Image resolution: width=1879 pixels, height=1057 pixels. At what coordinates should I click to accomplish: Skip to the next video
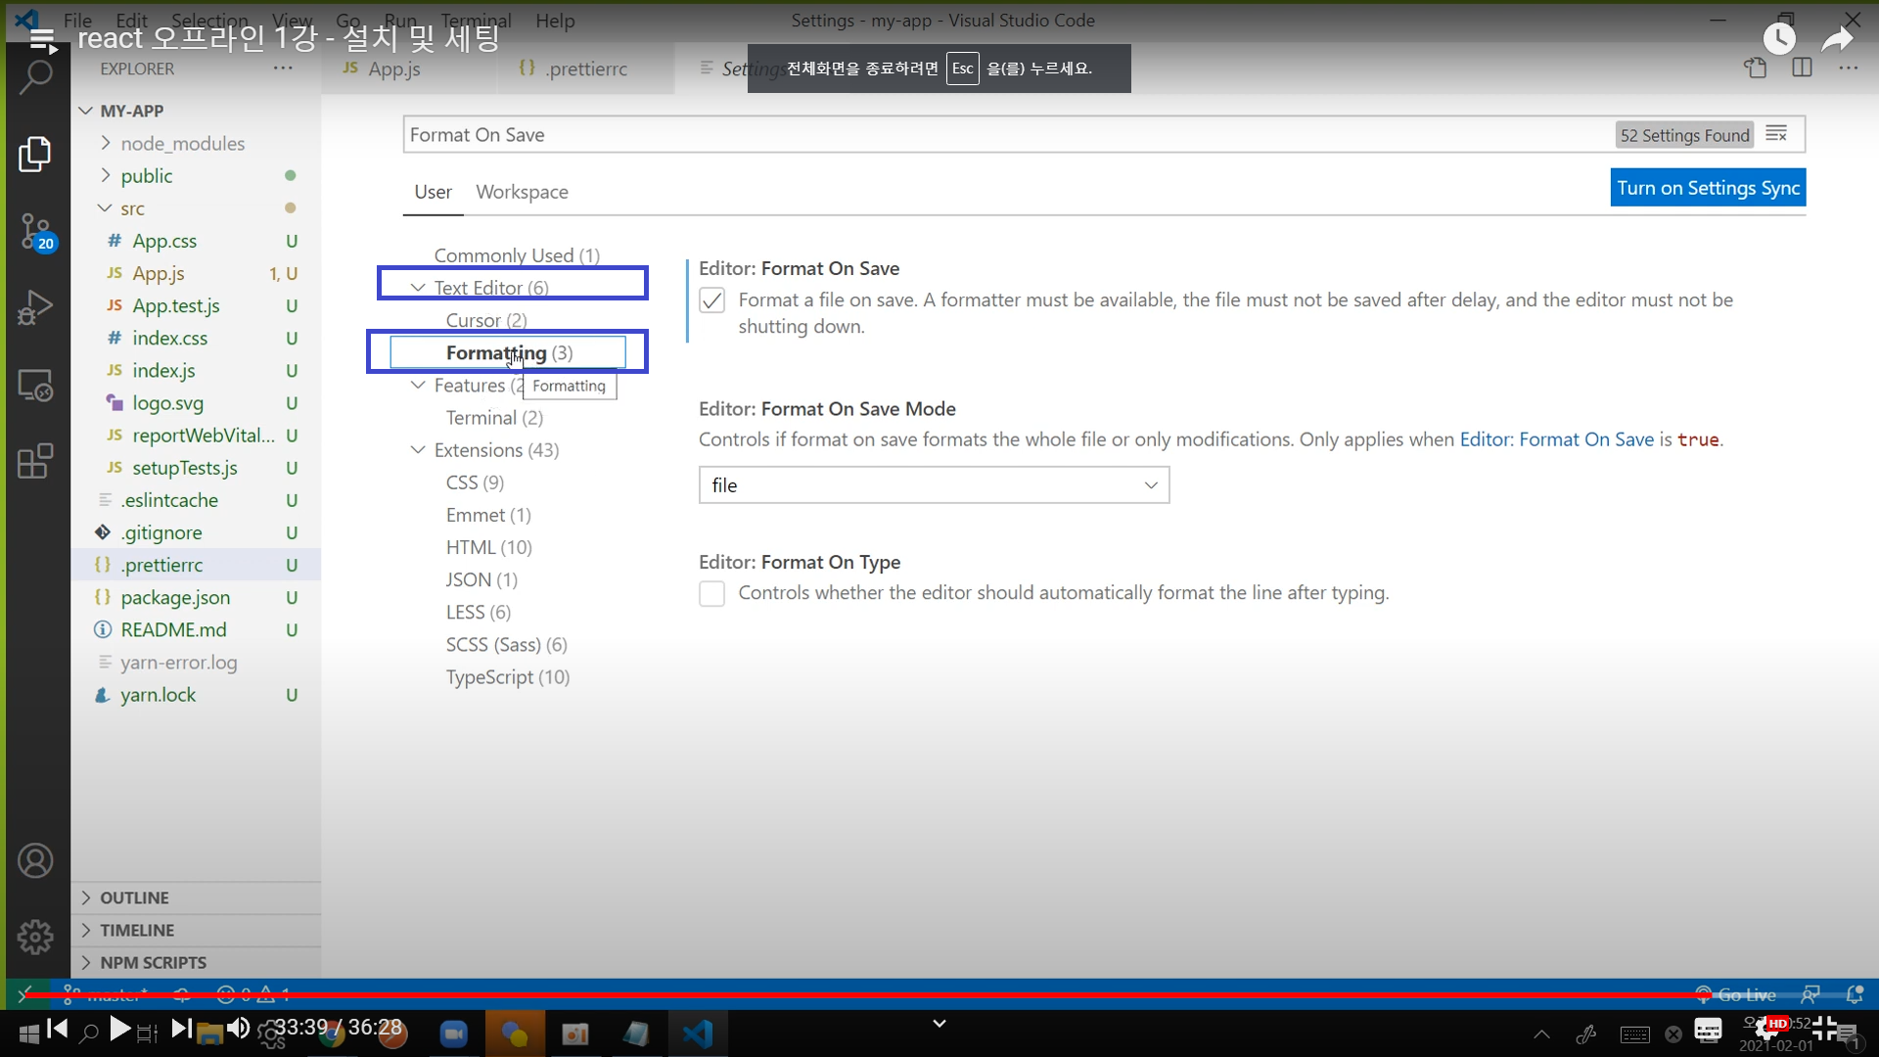click(x=181, y=1029)
